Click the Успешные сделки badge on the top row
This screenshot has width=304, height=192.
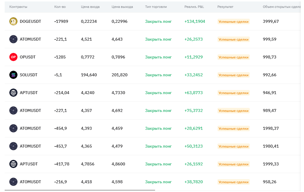tap(233, 21)
